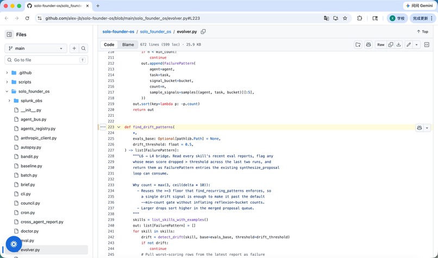This screenshot has height=258, width=438.
Task: Reload the browser page
Action: coord(27,18)
